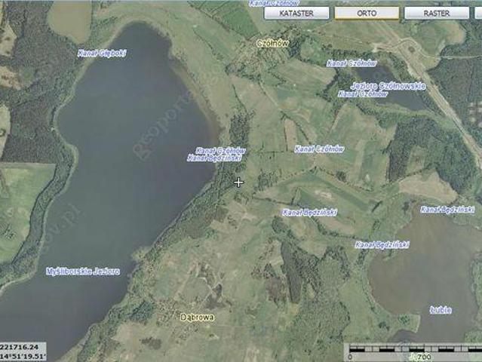Click the longitude readout 14°51'19.51"

pyautogui.click(x=23, y=354)
